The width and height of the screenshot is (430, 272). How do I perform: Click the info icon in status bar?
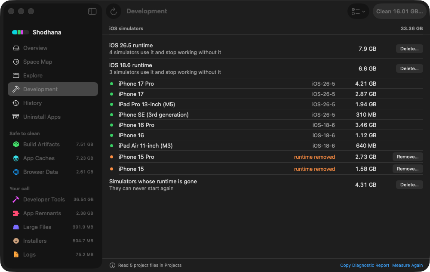[x=112, y=265]
